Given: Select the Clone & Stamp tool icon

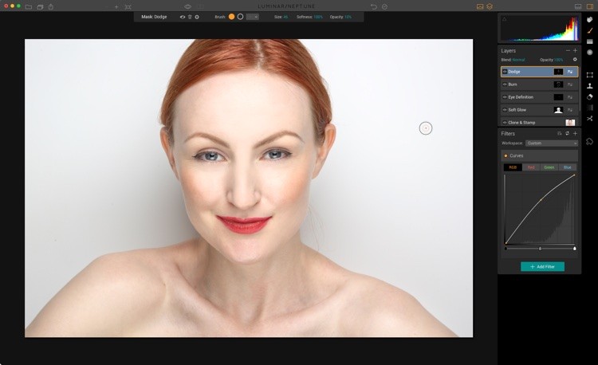Looking at the screenshot, I should pyautogui.click(x=589, y=86).
